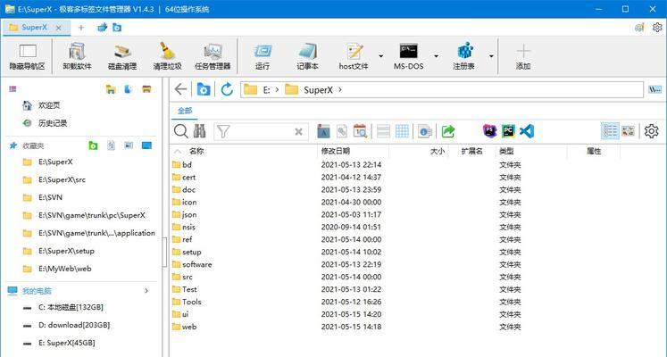Go back with the left arrow
This screenshot has width=667, height=357.
click(x=180, y=89)
